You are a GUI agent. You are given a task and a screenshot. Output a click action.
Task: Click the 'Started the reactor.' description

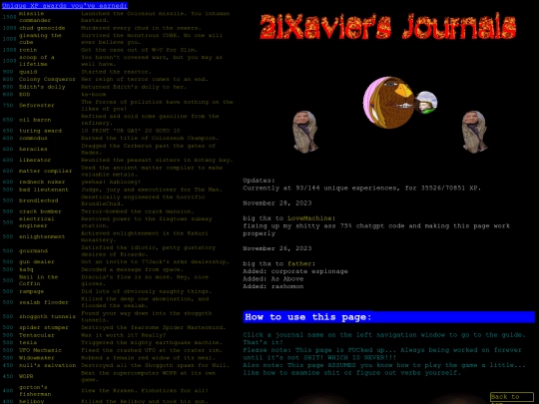coord(116,72)
